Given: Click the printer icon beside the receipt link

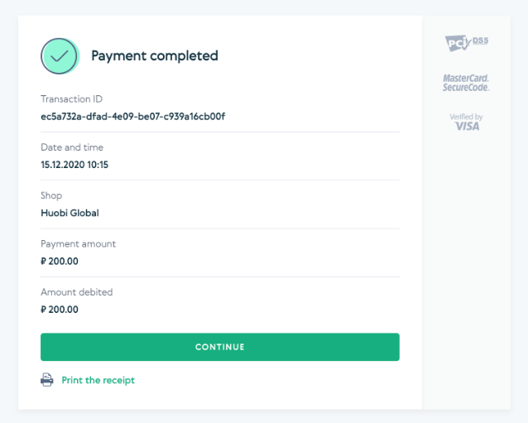Looking at the screenshot, I should pos(47,380).
